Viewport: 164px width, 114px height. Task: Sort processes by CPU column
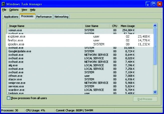(114, 26)
